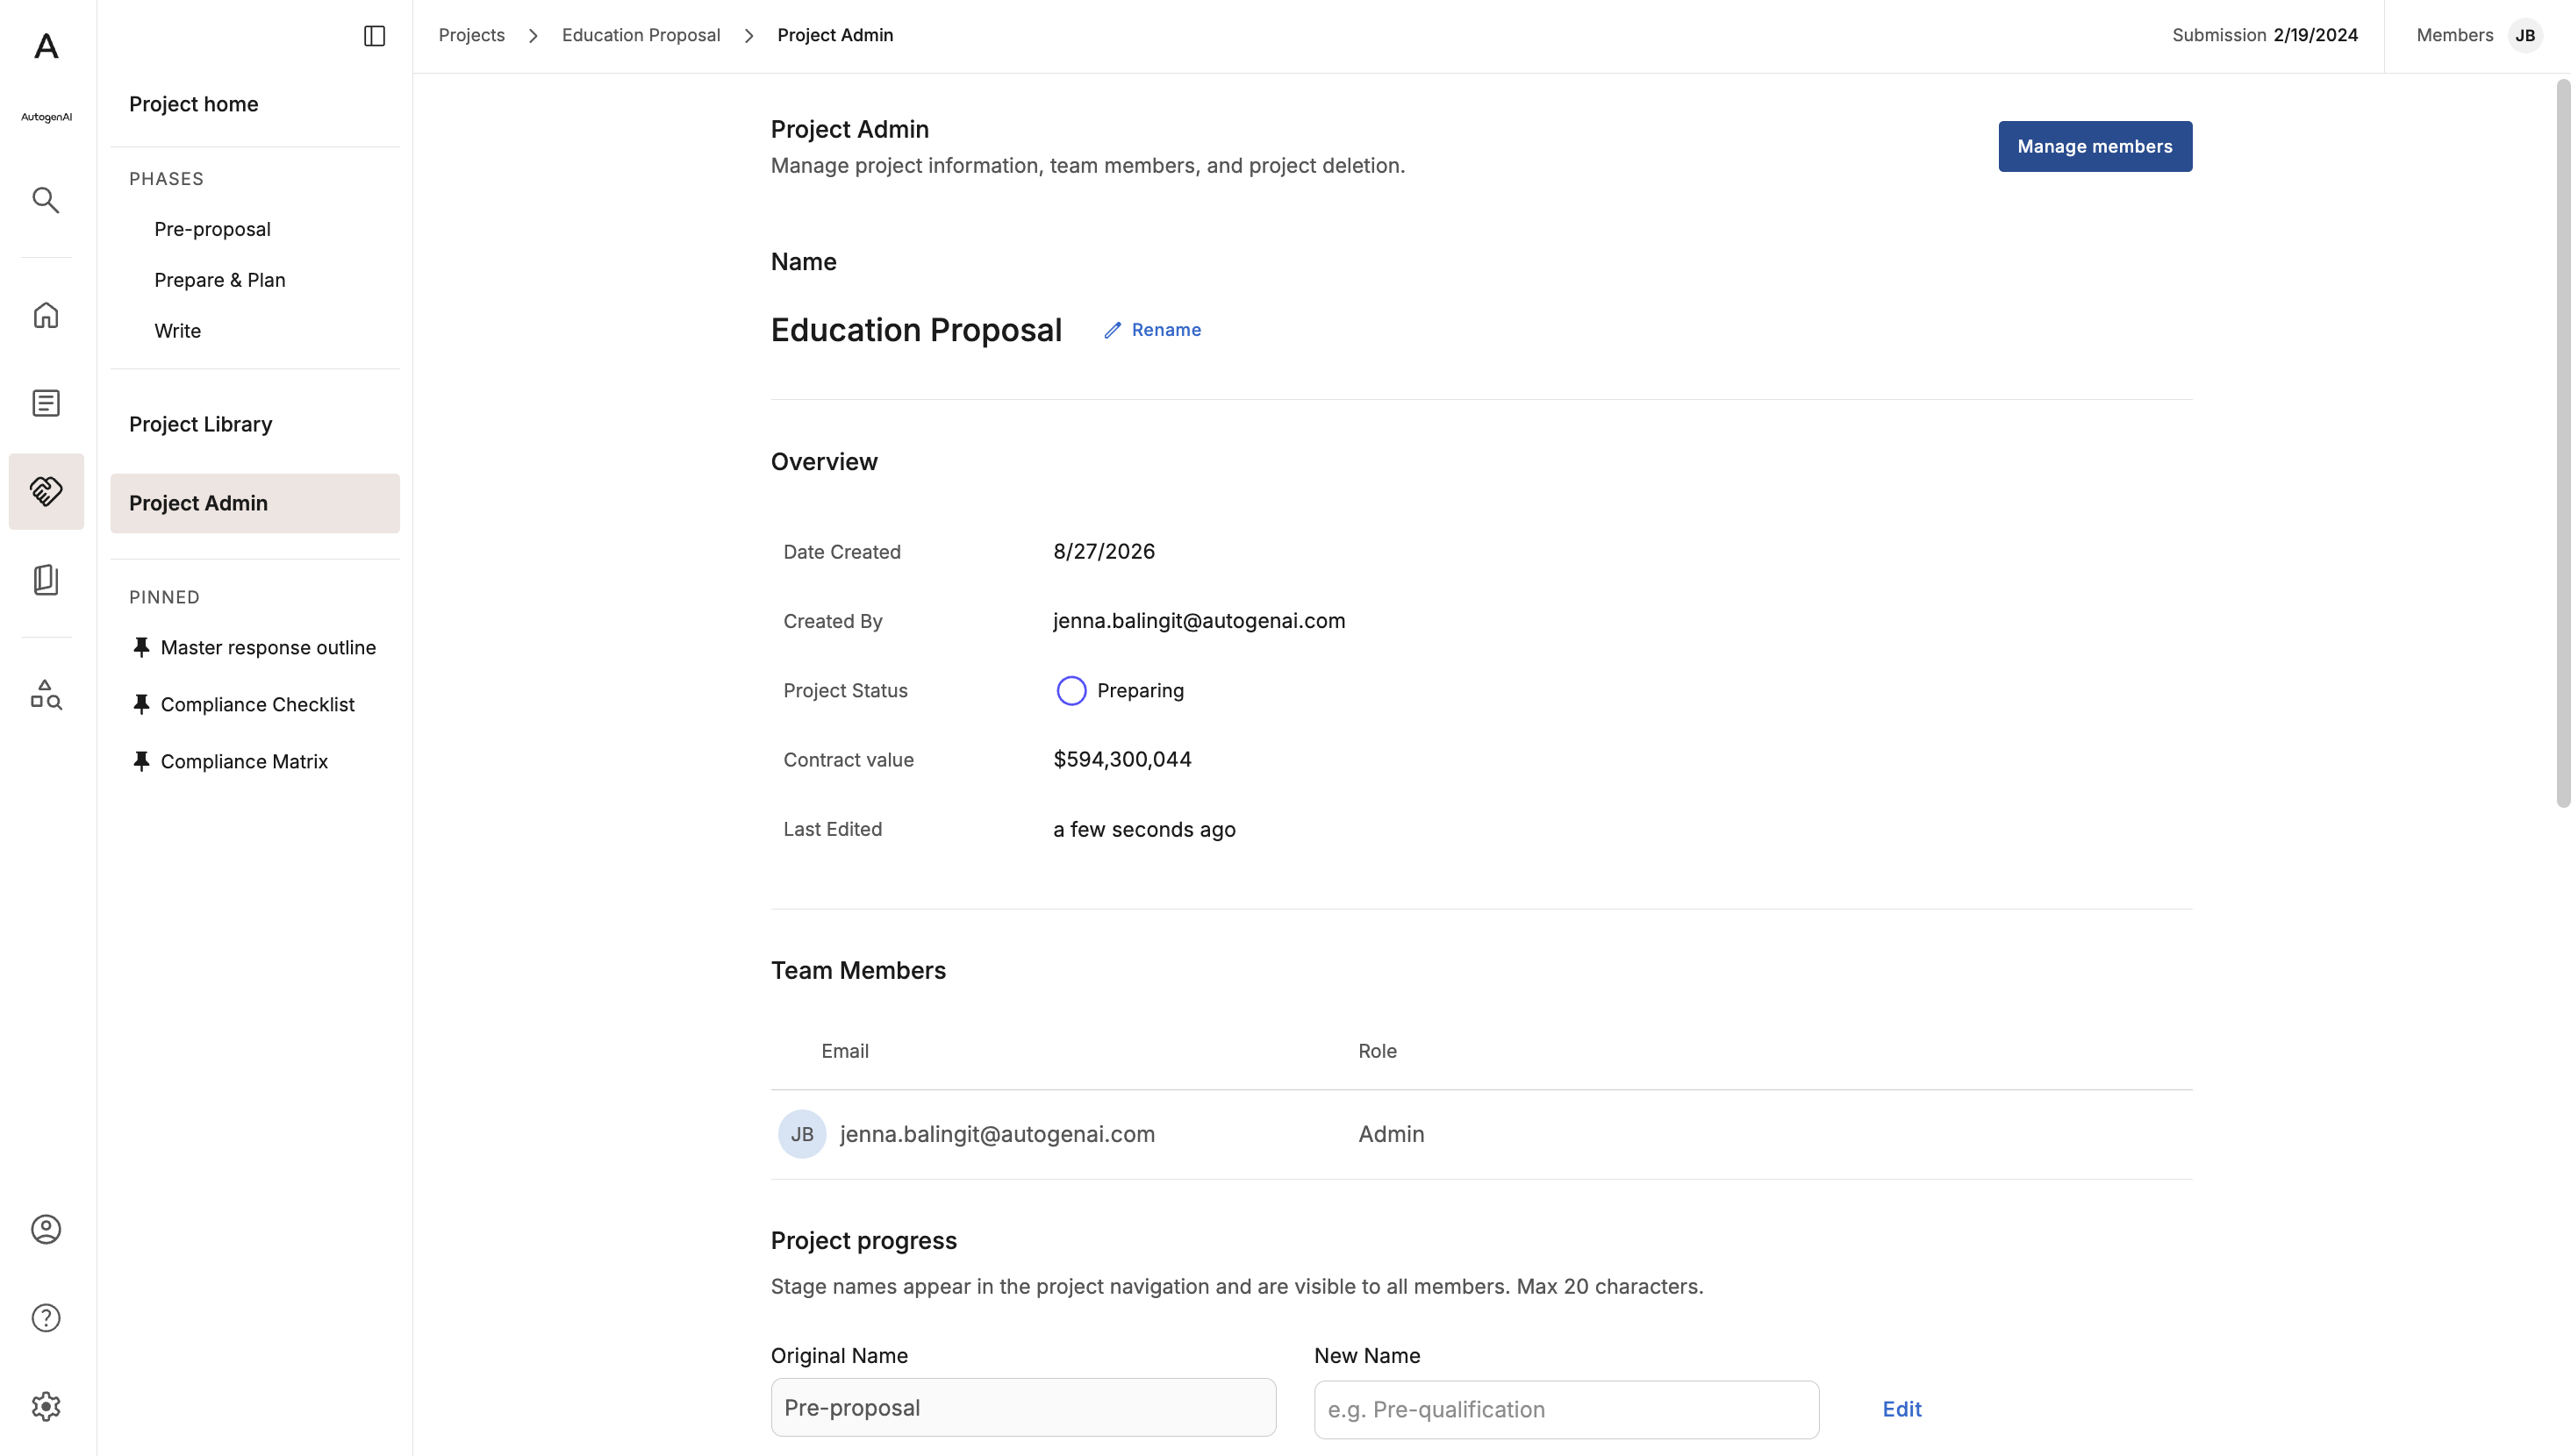
Task: Go to Education Proposal in the breadcrumb
Action: coord(641,35)
